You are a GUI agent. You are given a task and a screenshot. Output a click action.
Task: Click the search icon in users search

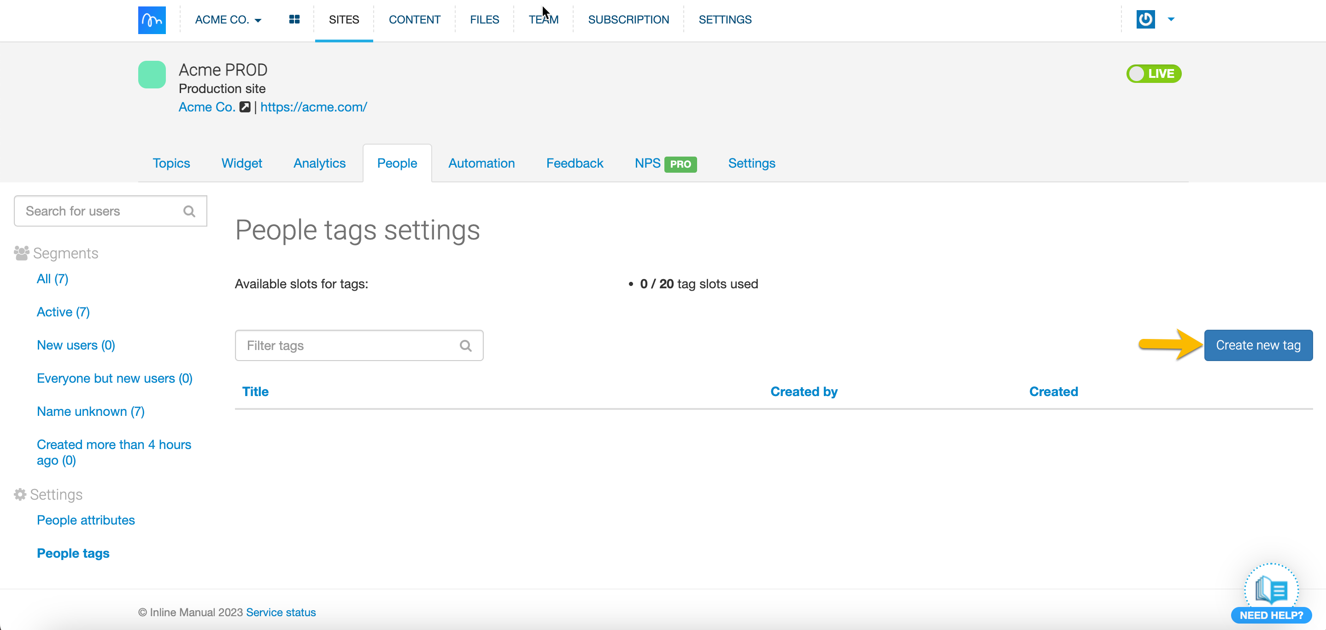point(189,211)
